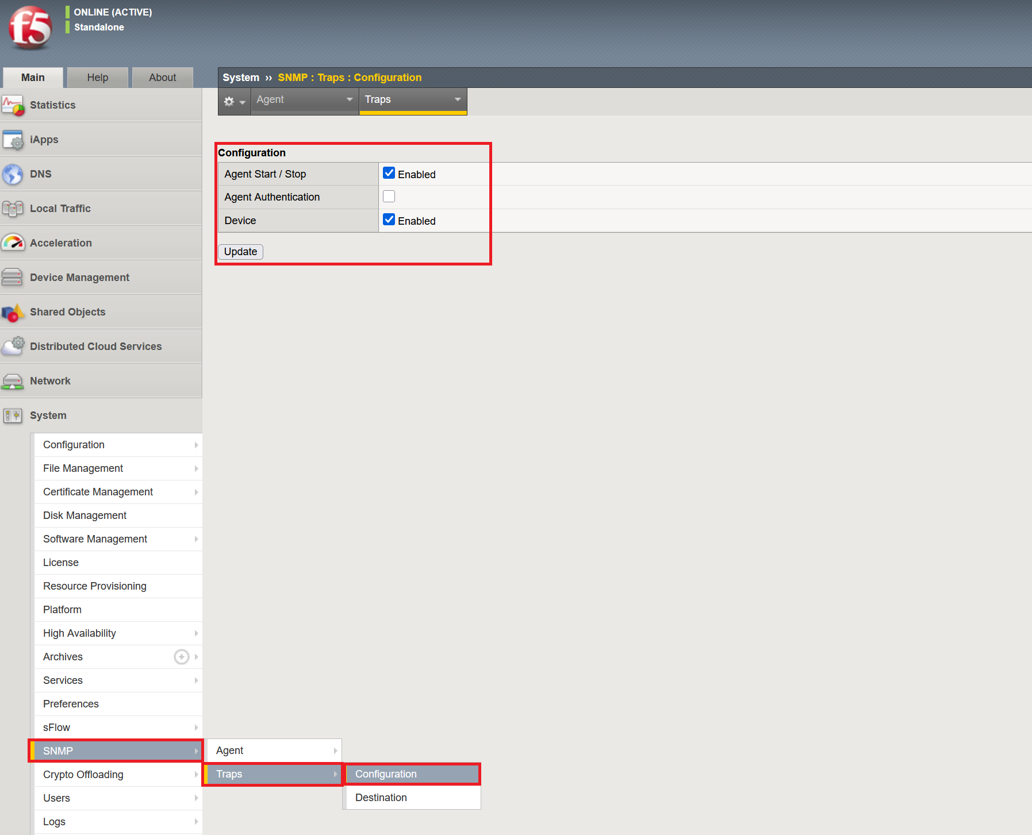Viewport: 1032px width, 835px height.
Task: Open the Users menu item
Action: click(118, 798)
